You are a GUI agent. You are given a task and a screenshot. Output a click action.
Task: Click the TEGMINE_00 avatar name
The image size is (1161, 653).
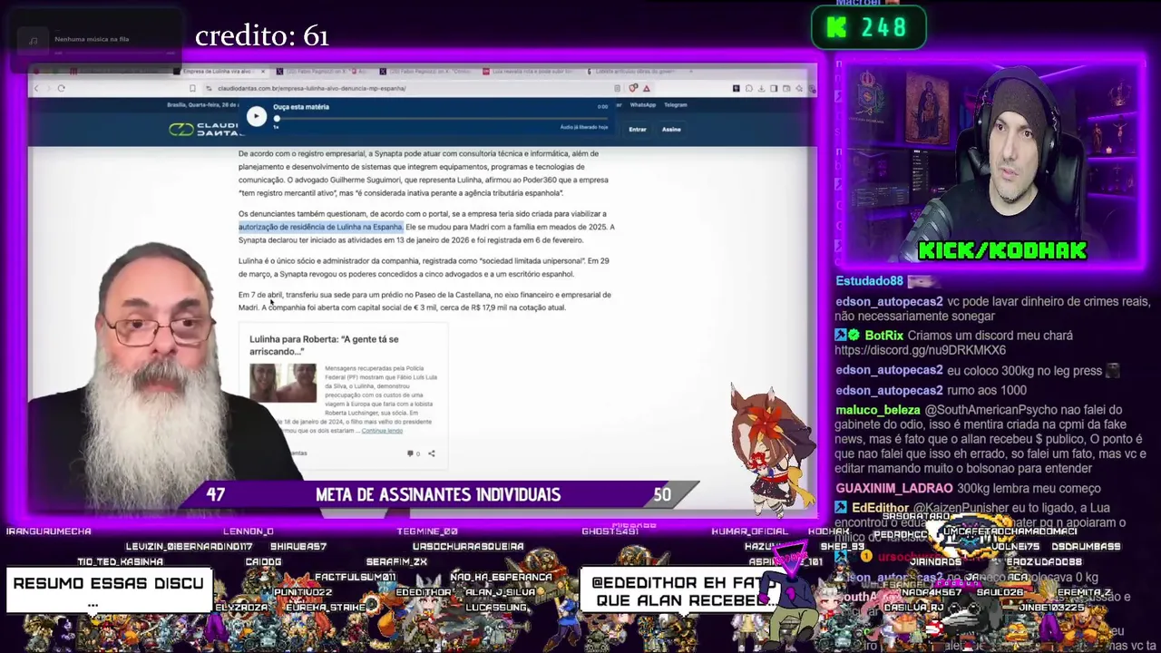pyautogui.click(x=427, y=531)
